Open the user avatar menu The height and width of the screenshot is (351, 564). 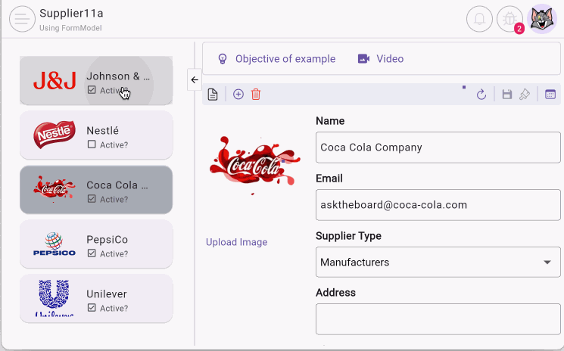coord(542,20)
